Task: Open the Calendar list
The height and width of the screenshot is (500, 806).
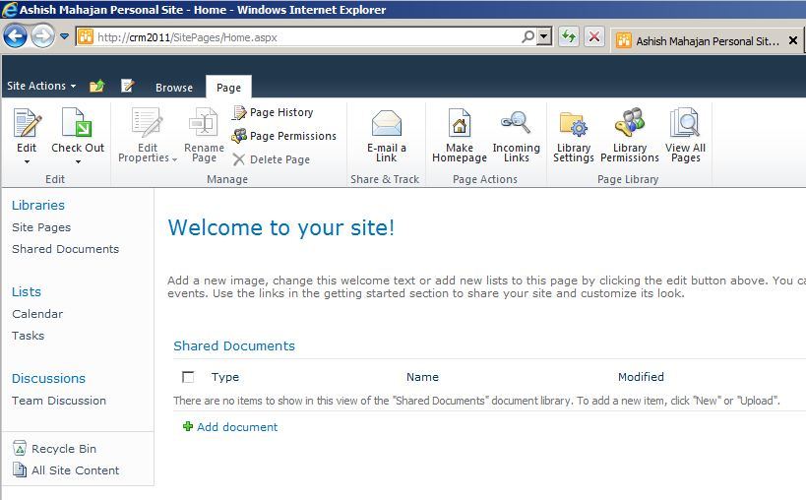Action: [x=37, y=313]
